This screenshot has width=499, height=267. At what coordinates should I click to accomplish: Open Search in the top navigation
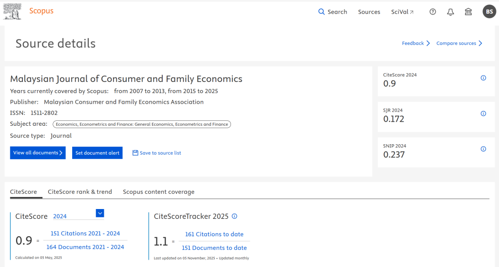click(332, 12)
